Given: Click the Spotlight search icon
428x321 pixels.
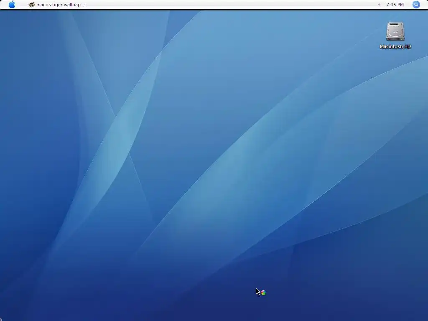Looking at the screenshot, I should click(x=416, y=4).
